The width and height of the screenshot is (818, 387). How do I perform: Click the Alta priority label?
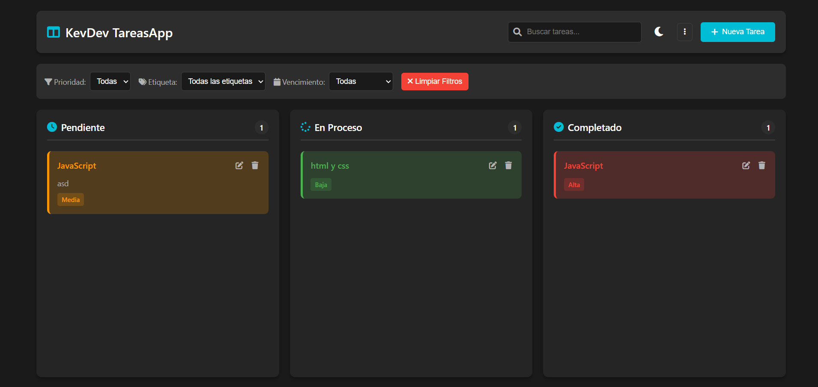(x=574, y=185)
